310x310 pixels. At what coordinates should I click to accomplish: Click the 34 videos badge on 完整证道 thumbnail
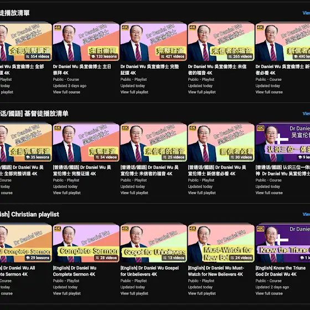(106, 157)
